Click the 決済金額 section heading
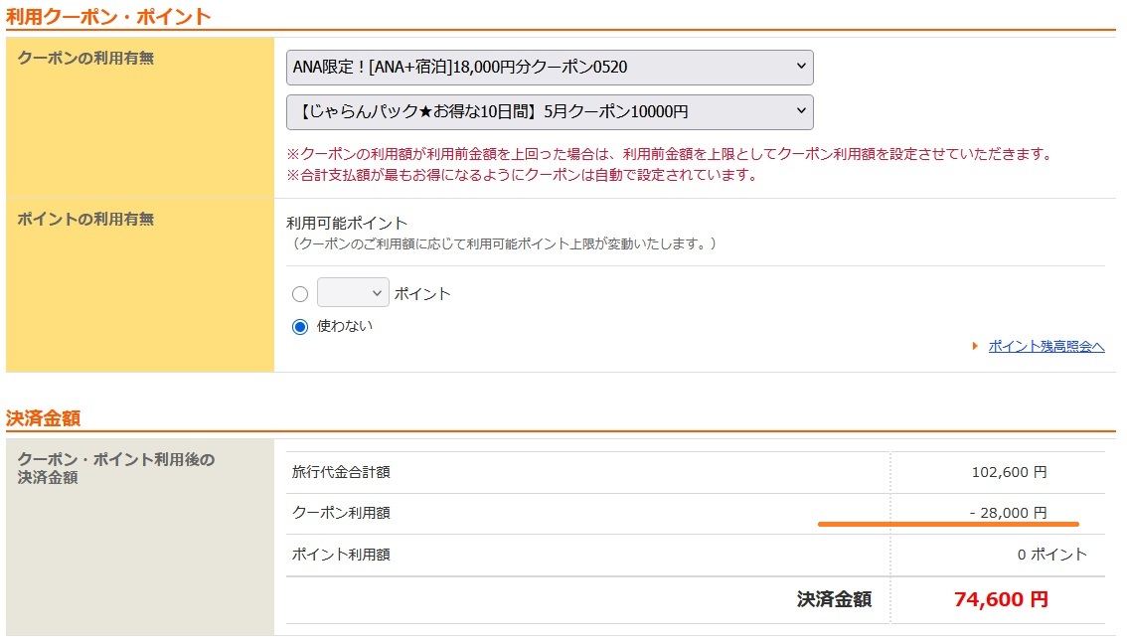The width and height of the screenshot is (1127, 642). [x=43, y=417]
